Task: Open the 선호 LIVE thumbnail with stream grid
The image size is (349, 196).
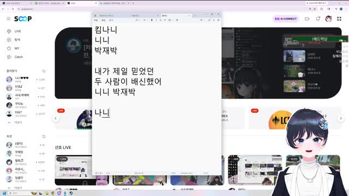Action: 255,170
